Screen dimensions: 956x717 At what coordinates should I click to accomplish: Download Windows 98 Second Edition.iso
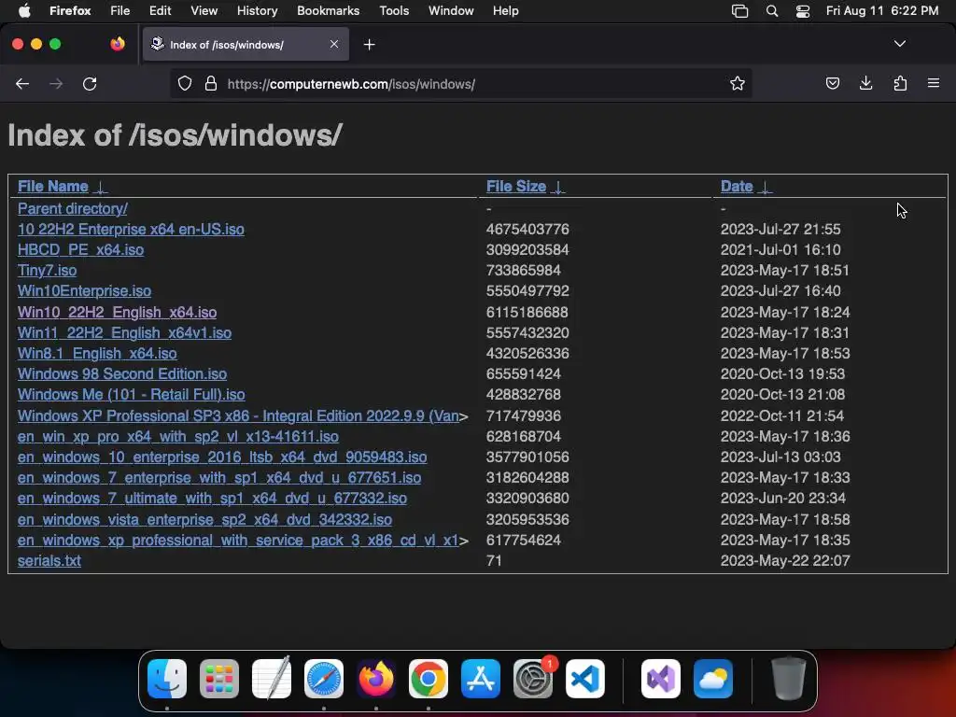coord(122,373)
